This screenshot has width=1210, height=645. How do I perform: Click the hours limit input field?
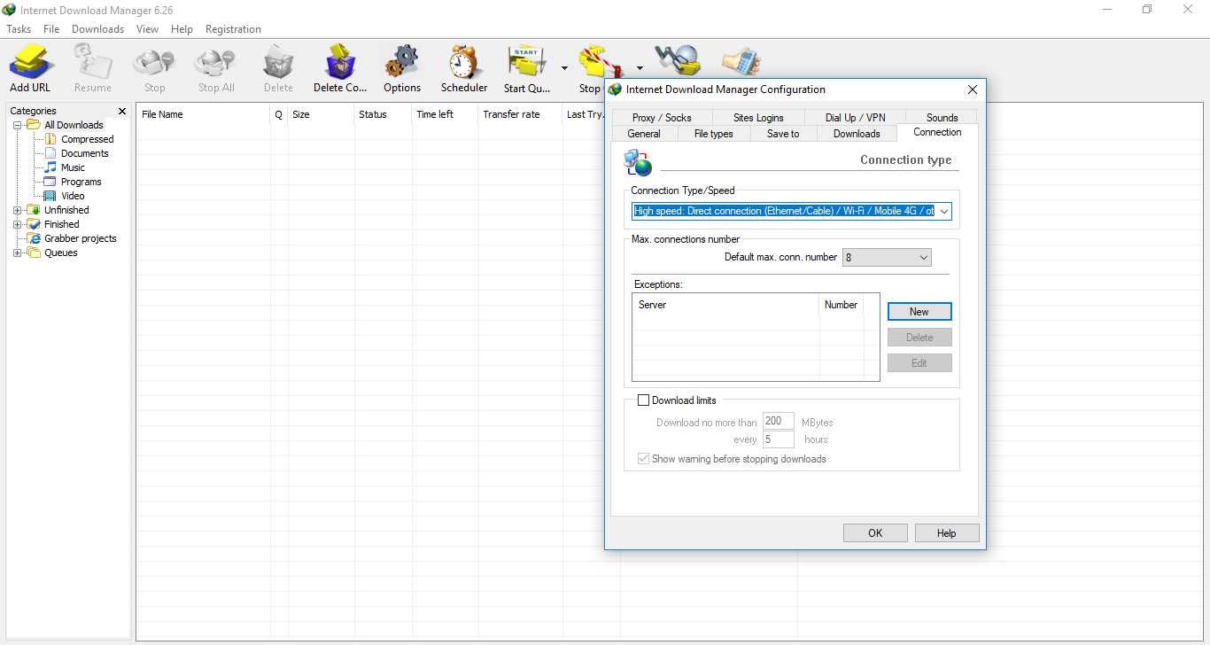(779, 439)
